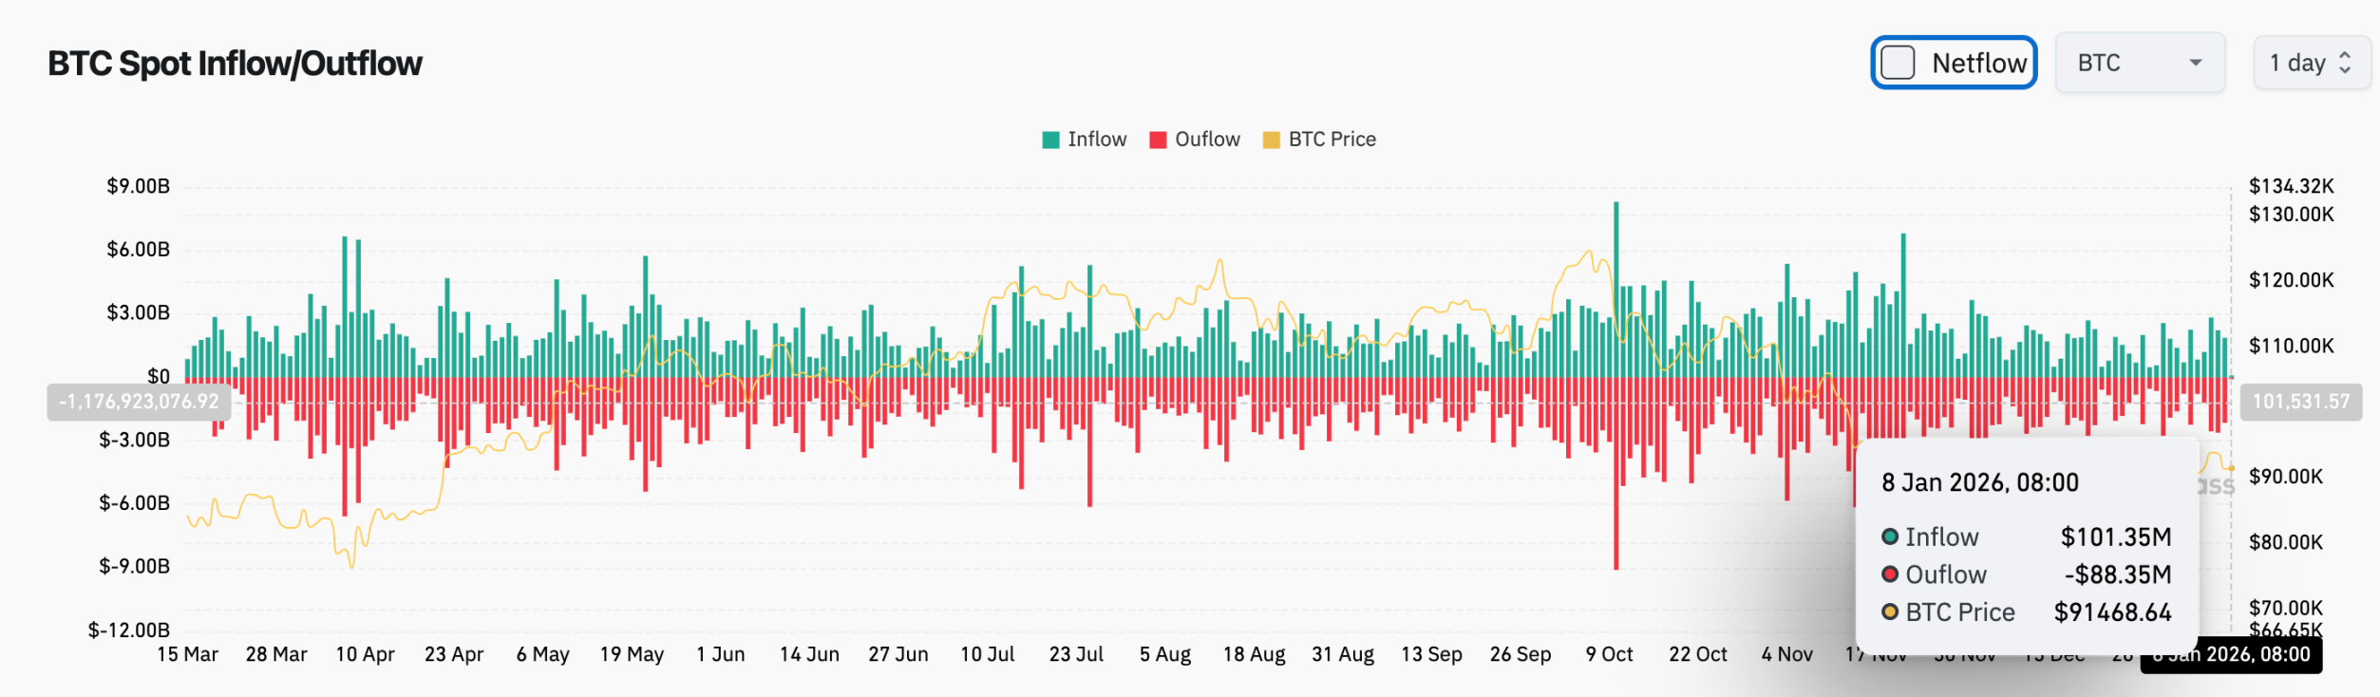The height and width of the screenshot is (697, 2380).
Task: Click the yellow BTC Price dot in tooltip
Action: click(1890, 612)
